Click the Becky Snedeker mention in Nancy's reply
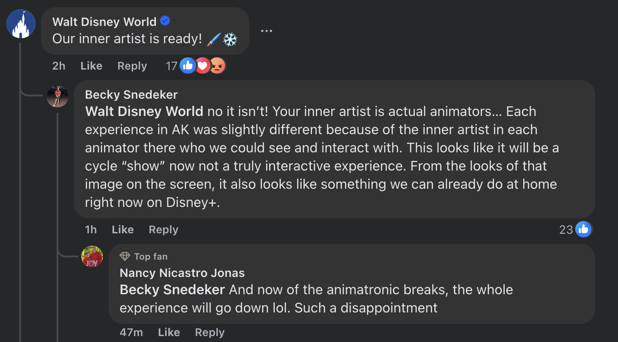 (172, 290)
